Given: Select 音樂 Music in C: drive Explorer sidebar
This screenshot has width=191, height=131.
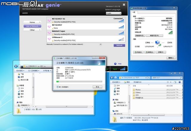Looking at the screenshot, I should click(x=21, y=91).
